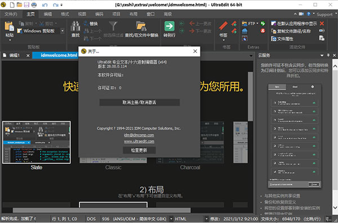338x223 pixels.
Task: Click the green UltraCompare icon in Extras
Action: coord(263,24)
